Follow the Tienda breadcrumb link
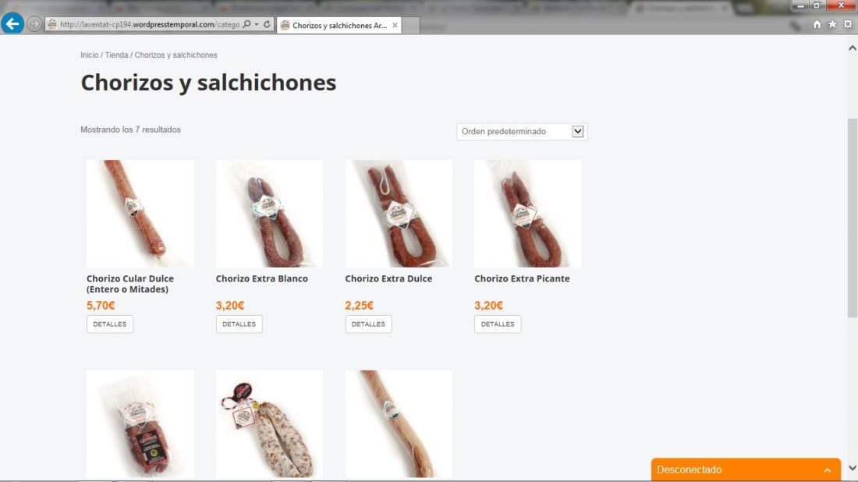The width and height of the screenshot is (858, 482). pyautogui.click(x=116, y=55)
